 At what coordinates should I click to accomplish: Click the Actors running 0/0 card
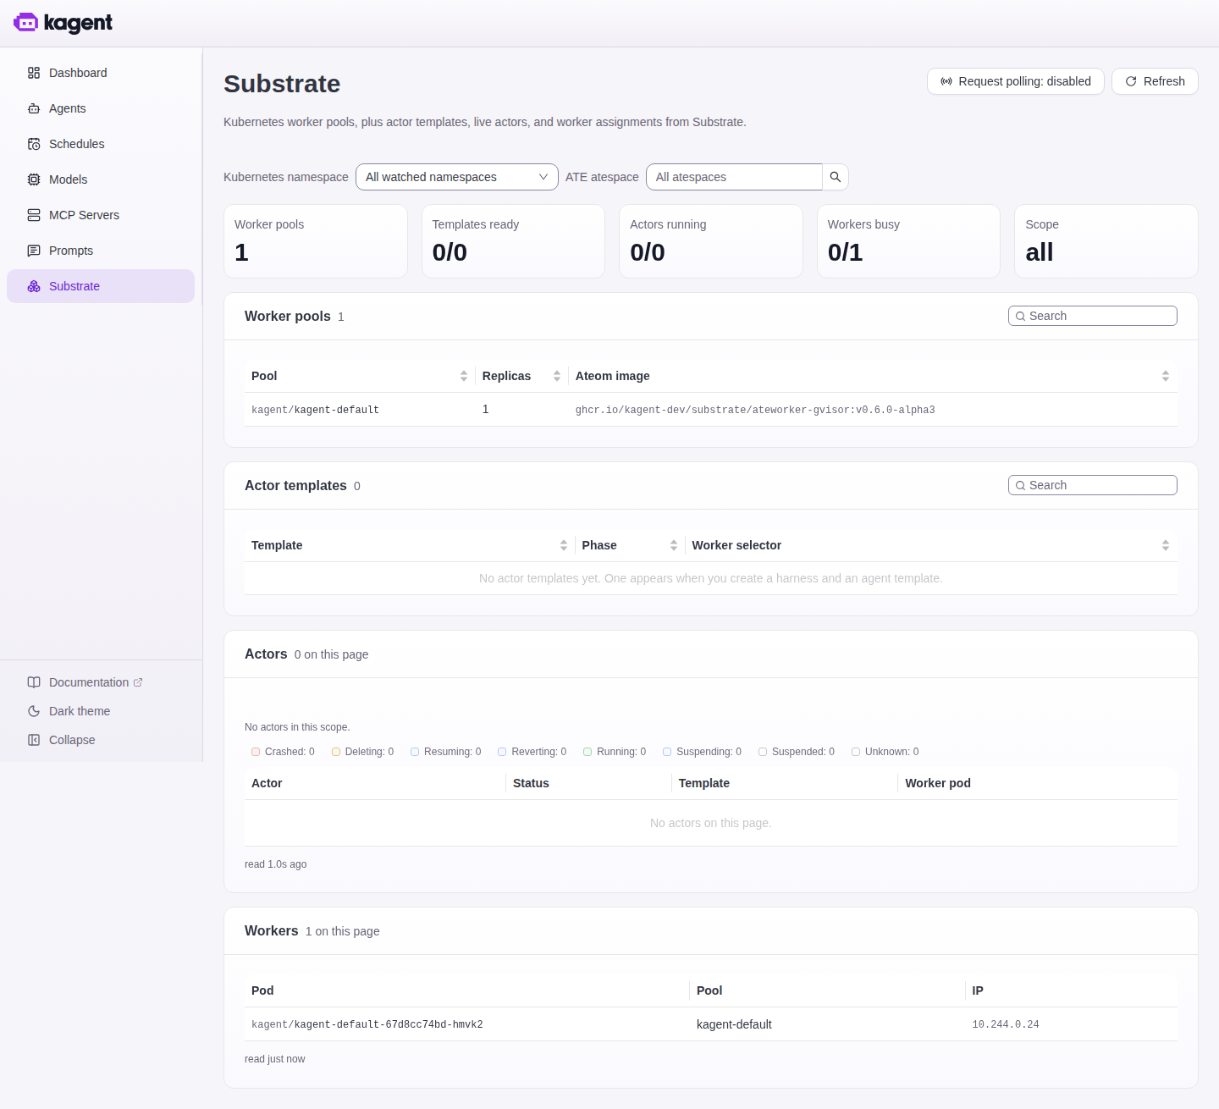711,241
